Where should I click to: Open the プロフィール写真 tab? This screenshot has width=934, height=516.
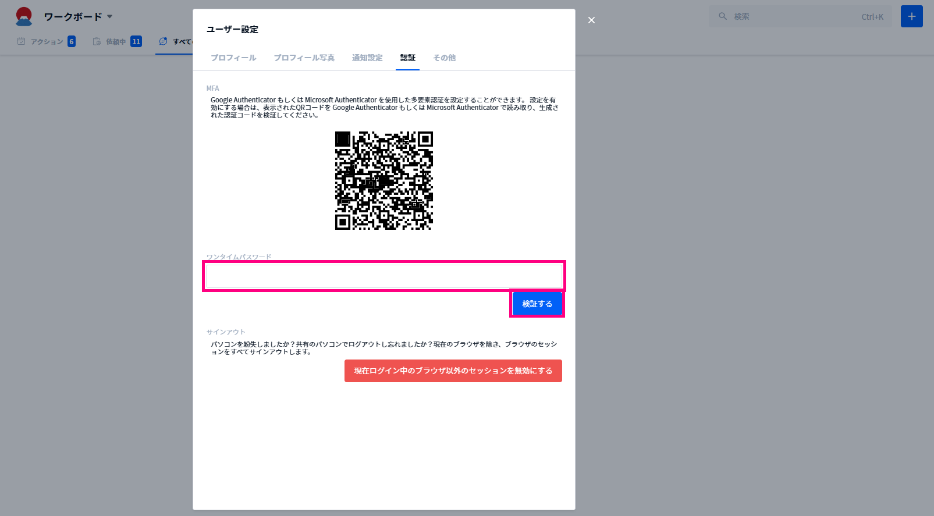pos(304,58)
